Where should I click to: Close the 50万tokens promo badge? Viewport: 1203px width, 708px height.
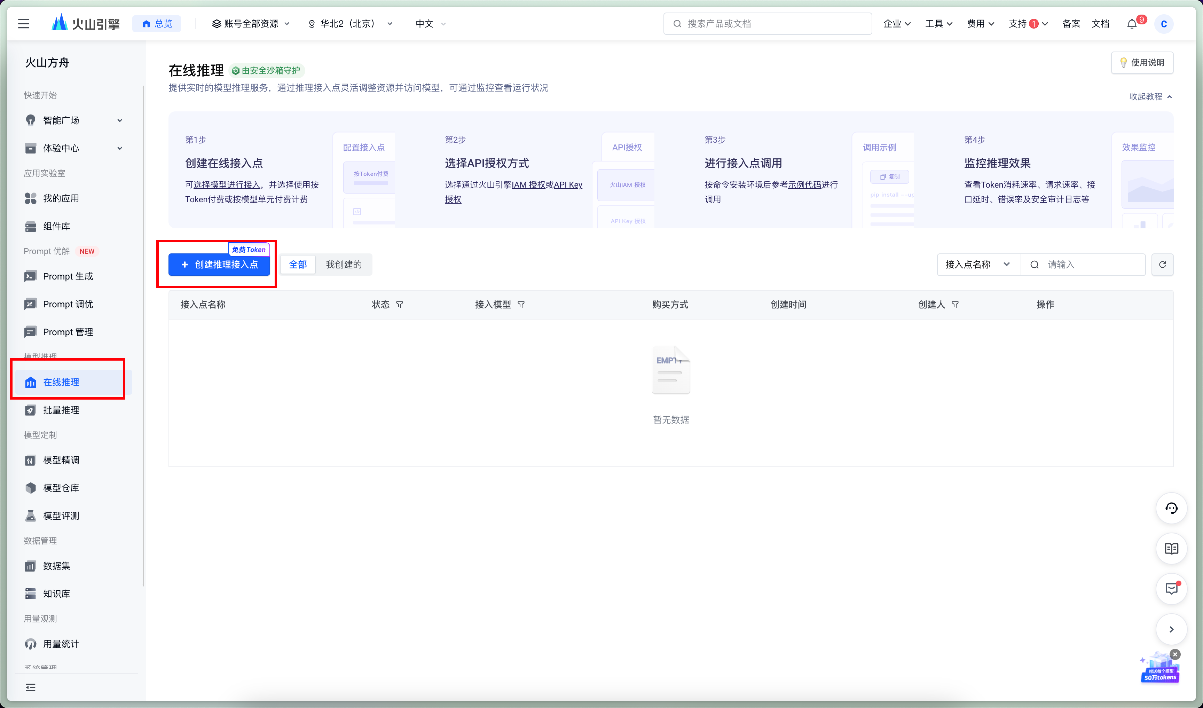pos(1175,654)
